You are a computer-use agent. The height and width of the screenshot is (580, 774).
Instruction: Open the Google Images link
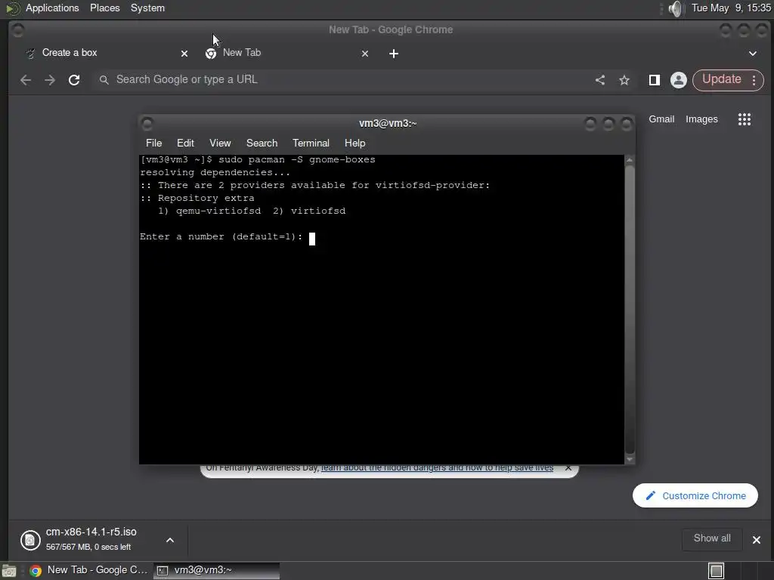tap(701, 119)
